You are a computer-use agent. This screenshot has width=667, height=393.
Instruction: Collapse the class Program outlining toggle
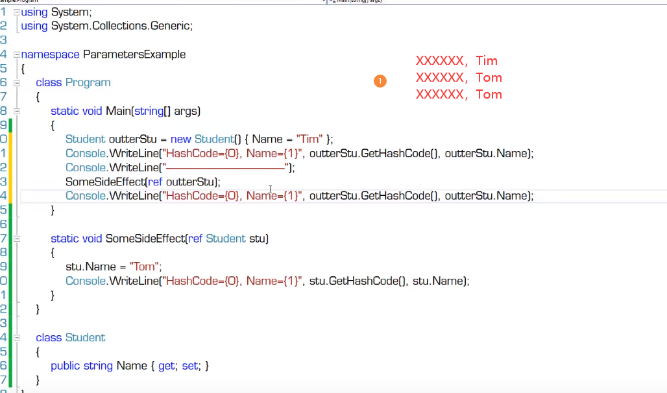pos(17,83)
